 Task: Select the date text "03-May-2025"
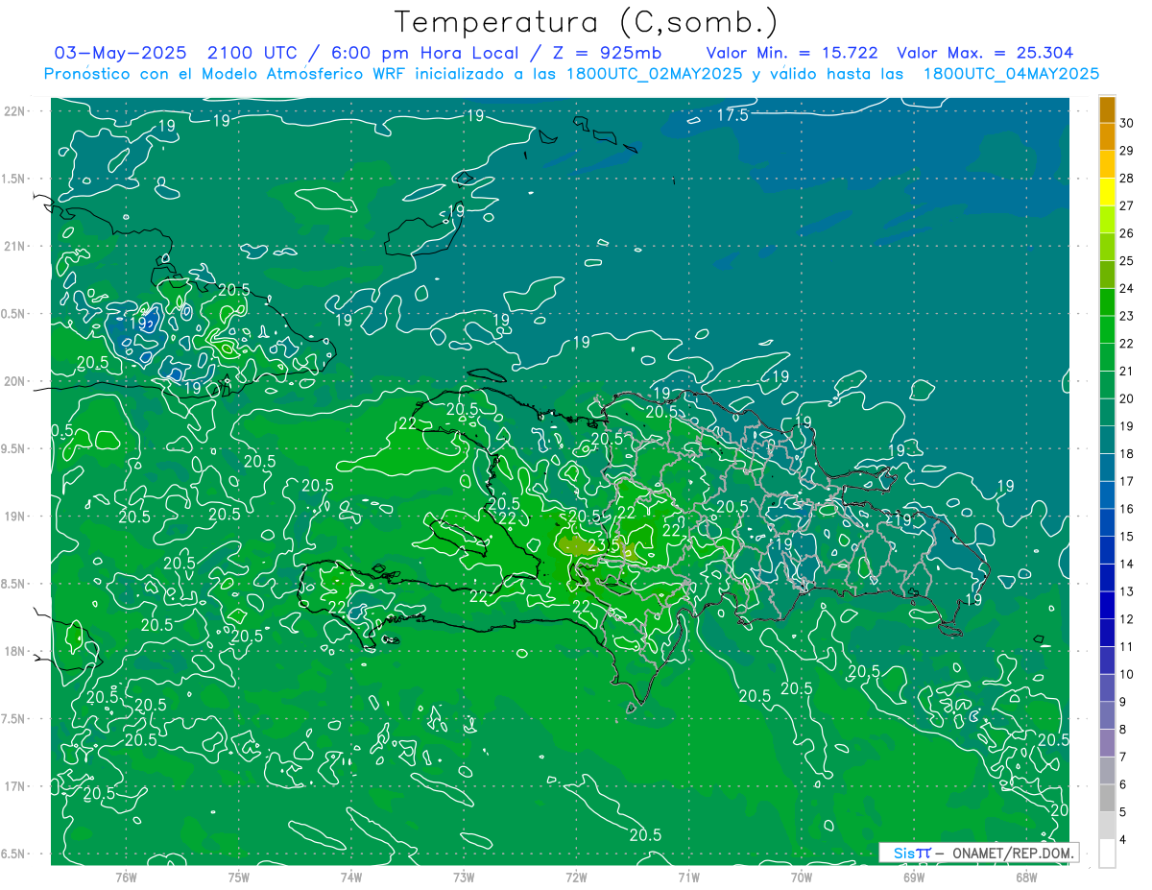coord(119,53)
